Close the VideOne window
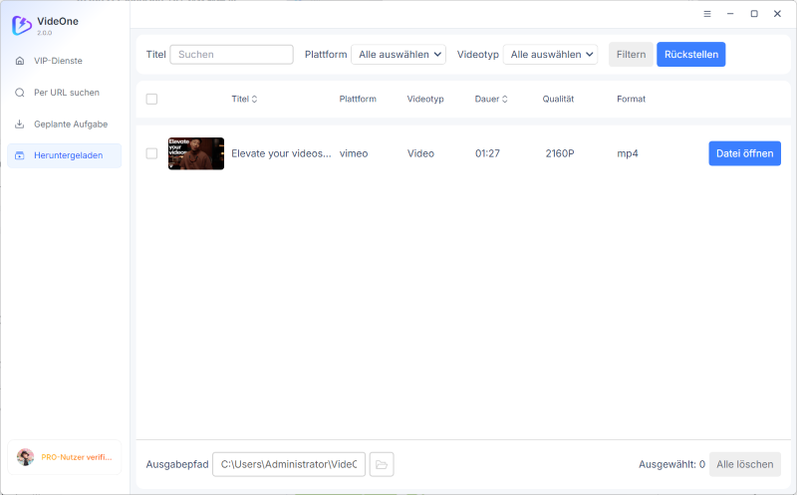The image size is (797, 495). tap(777, 14)
